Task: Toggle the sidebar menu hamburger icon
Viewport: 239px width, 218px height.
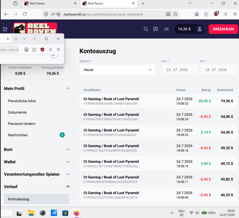Action: point(5,29)
